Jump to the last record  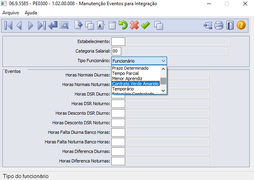point(41,25)
